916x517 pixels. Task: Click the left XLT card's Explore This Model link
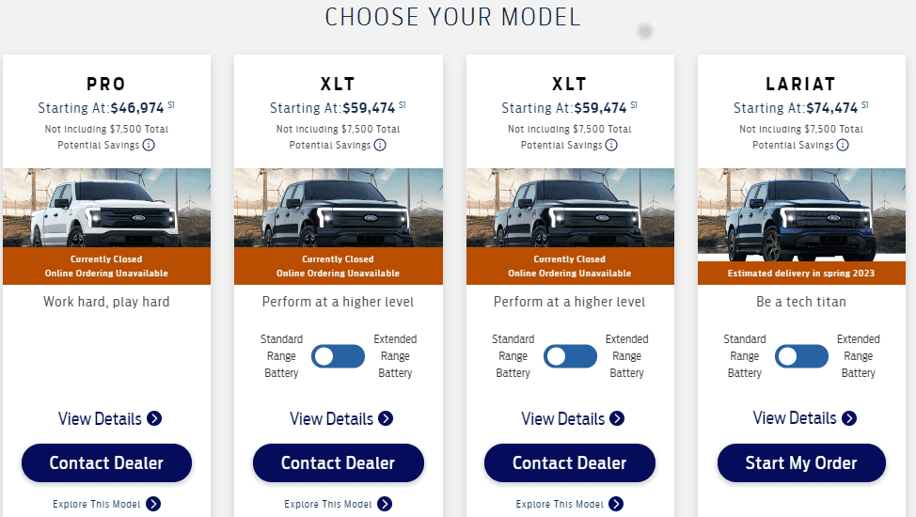[328, 504]
